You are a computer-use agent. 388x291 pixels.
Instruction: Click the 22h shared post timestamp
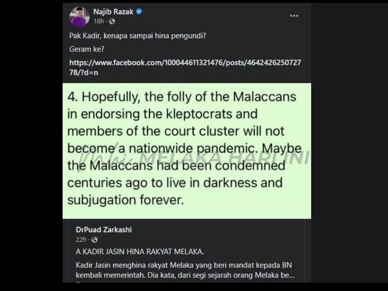click(x=81, y=240)
